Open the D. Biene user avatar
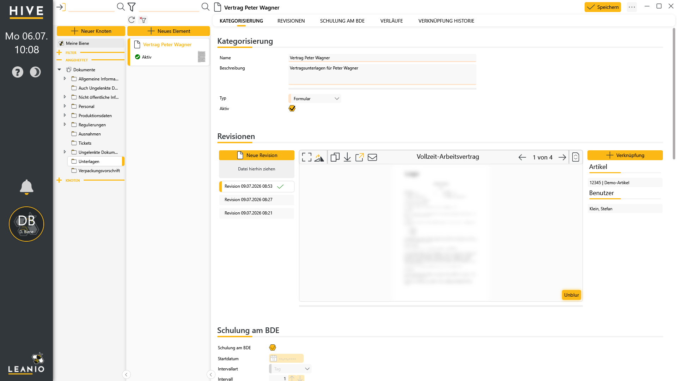The width and height of the screenshot is (677, 381). [26, 224]
